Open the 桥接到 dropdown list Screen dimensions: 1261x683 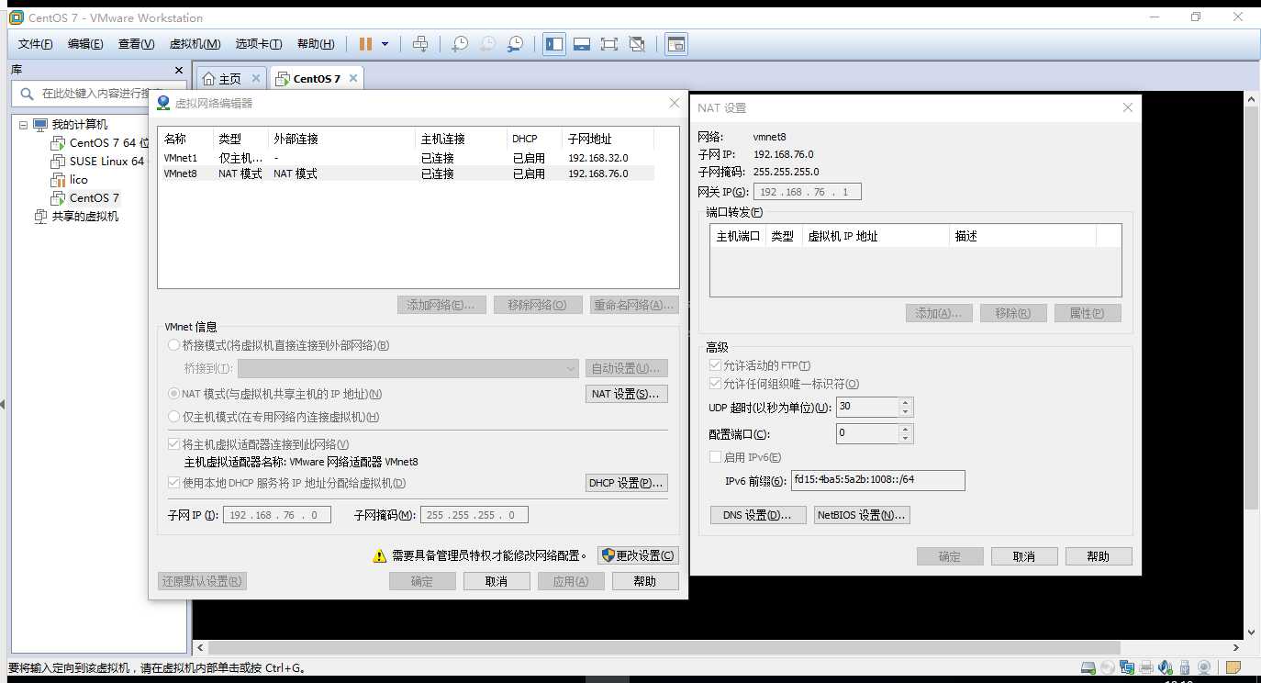[407, 368]
